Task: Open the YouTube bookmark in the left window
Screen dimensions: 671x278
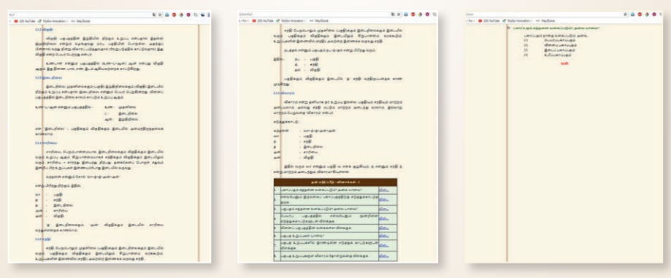Action: (24, 21)
